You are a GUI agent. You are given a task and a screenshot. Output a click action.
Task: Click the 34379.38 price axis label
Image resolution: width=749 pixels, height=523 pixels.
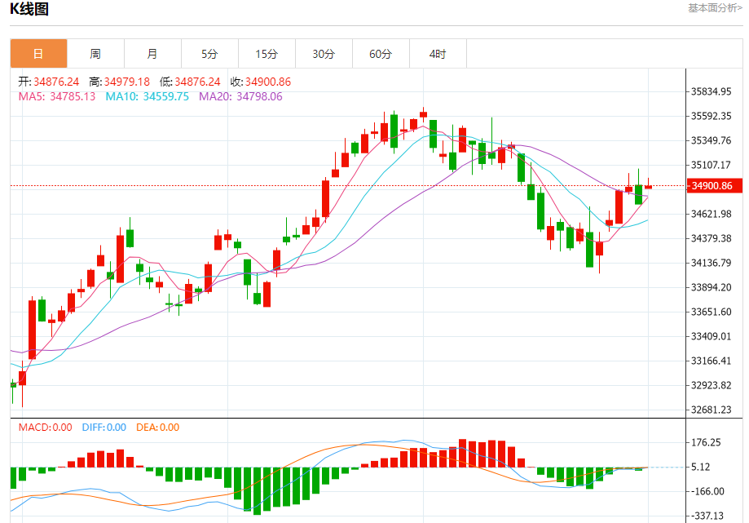coord(712,238)
